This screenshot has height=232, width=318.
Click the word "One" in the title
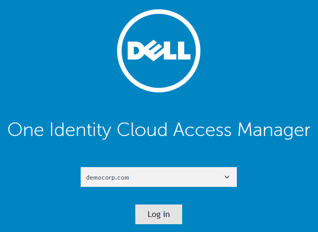click(x=24, y=130)
